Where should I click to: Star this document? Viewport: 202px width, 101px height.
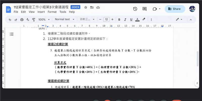(x=86, y=7)
